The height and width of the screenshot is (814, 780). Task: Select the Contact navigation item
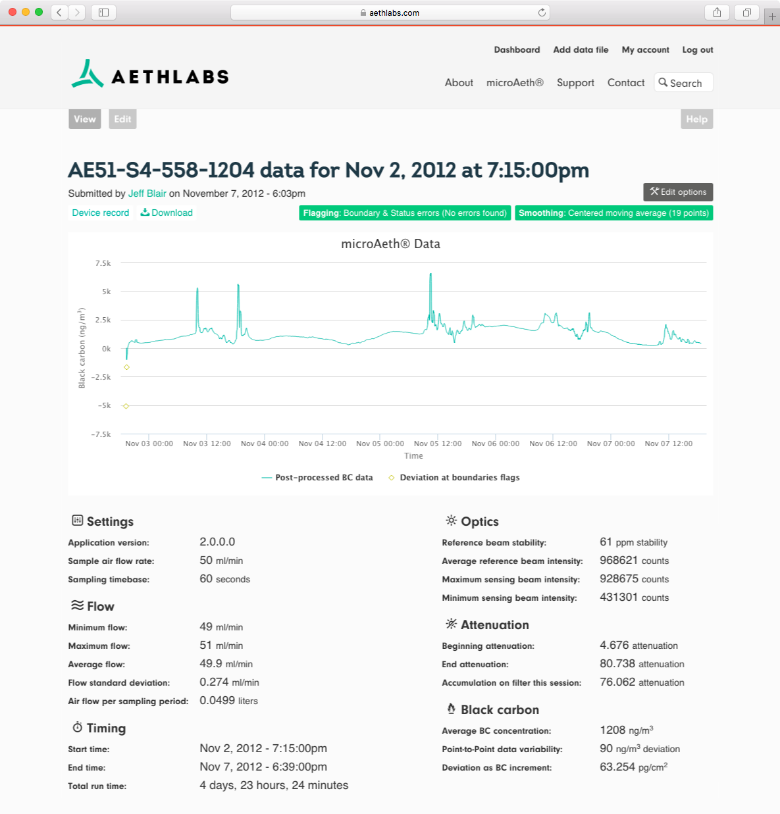(625, 82)
